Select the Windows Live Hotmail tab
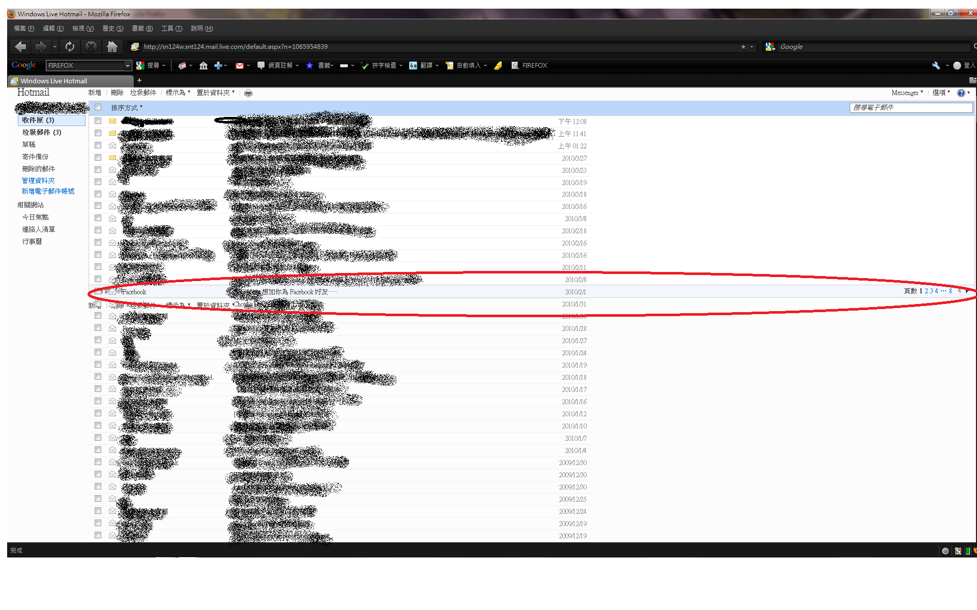Viewport: 977px width, 610px height. (53, 81)
